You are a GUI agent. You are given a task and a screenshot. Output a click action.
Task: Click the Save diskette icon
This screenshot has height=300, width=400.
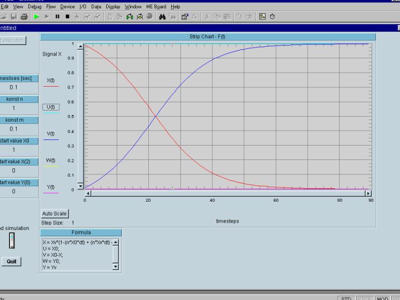[x=13, y=17]
